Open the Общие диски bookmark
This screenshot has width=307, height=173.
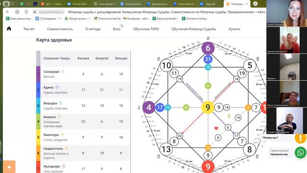pos(78,18)
